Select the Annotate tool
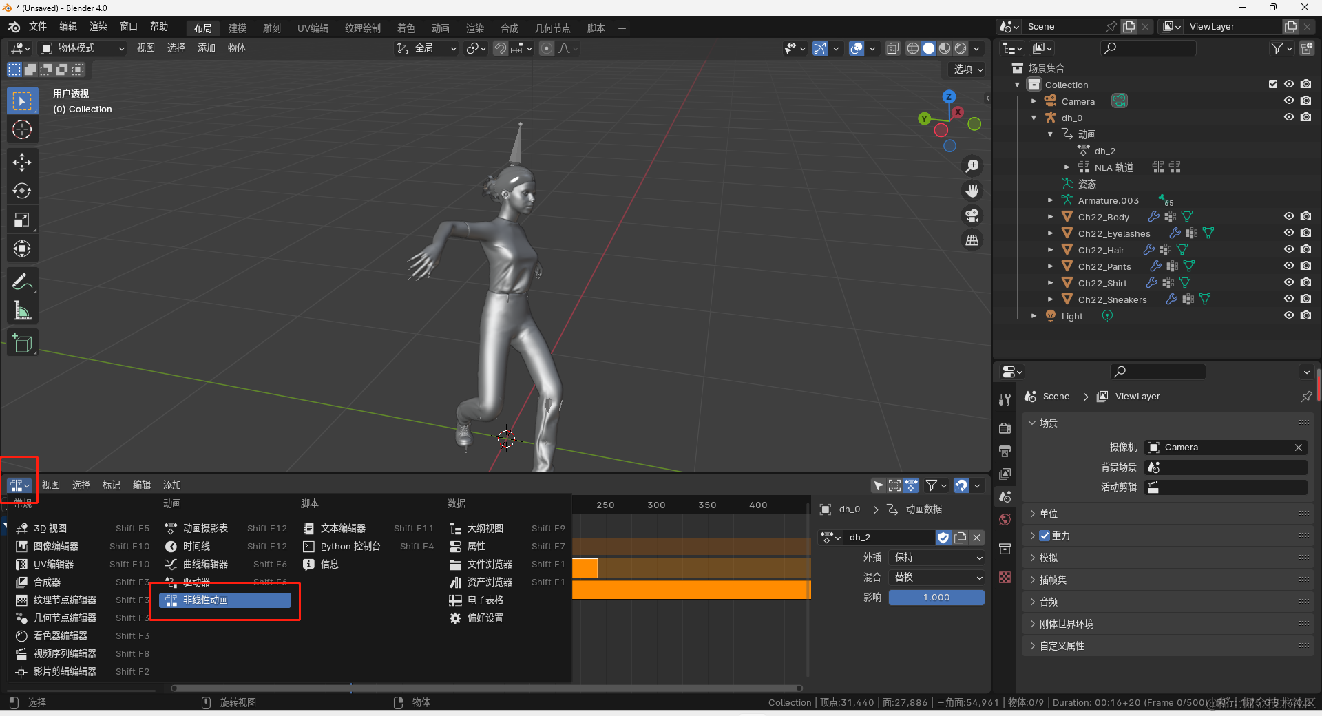The image size is (1322, 716). 22,282
